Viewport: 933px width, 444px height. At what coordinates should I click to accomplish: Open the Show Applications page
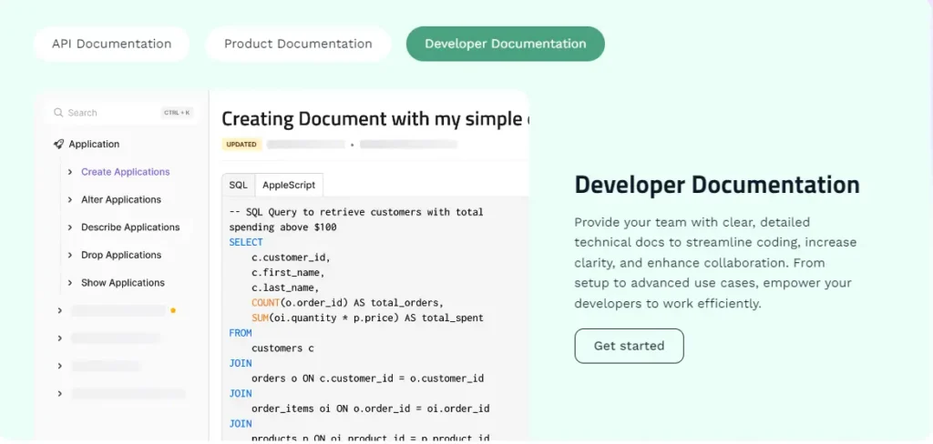click(x=123, y=283)
